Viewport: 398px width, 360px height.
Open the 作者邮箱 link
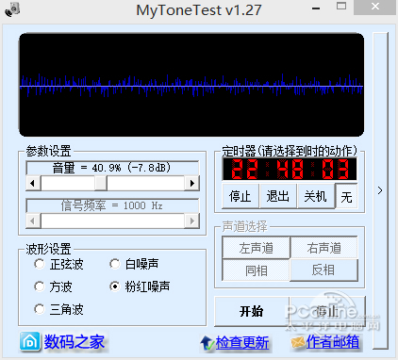333,342
